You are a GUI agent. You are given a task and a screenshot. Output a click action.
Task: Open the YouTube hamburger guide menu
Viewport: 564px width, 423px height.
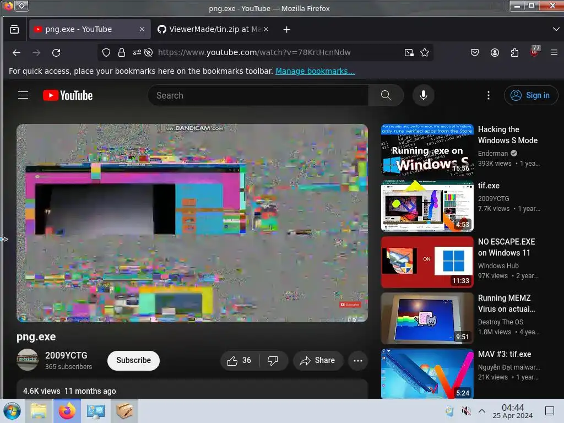(x=23, y=95)
